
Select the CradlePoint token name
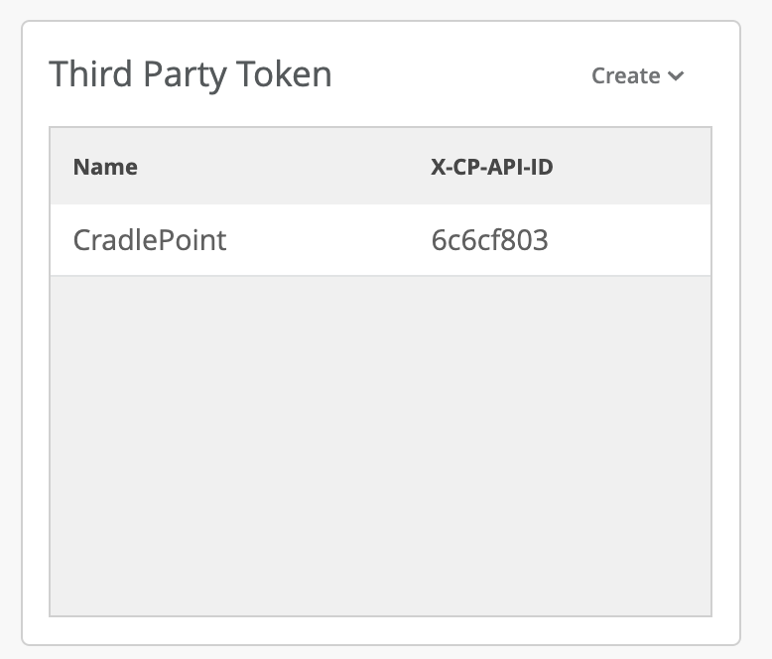click(x=150, y=240)
